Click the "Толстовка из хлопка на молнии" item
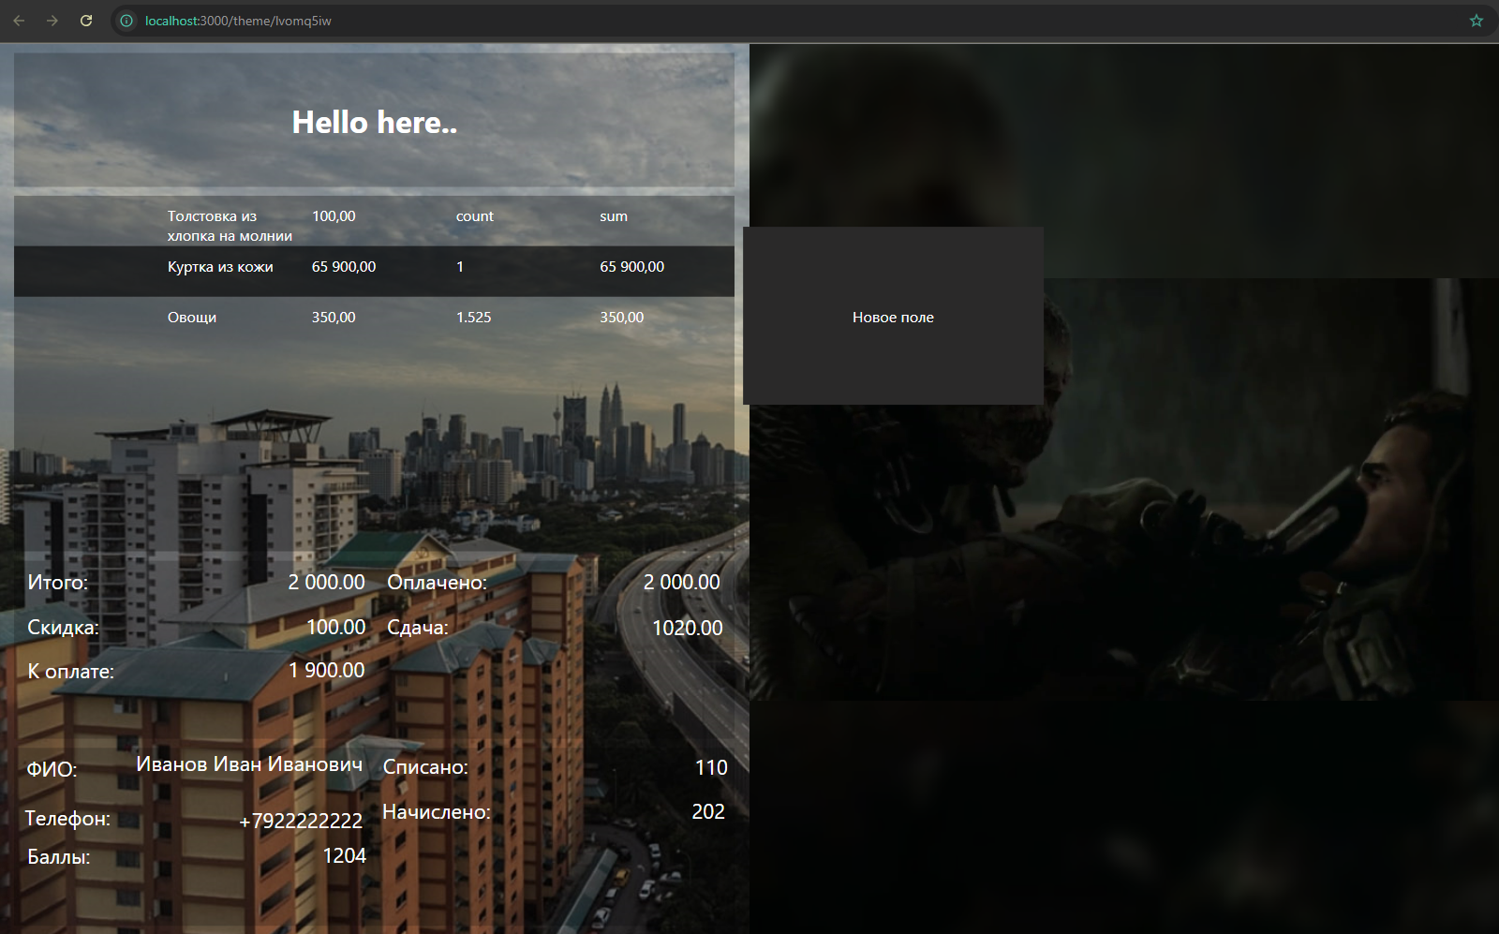The height and width of the screenshot is (934, 1499). tap(230, 226)
